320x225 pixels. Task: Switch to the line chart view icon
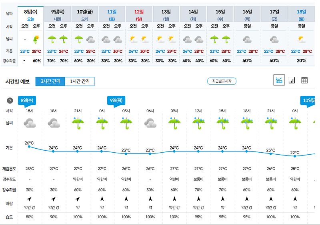(279, 80)
